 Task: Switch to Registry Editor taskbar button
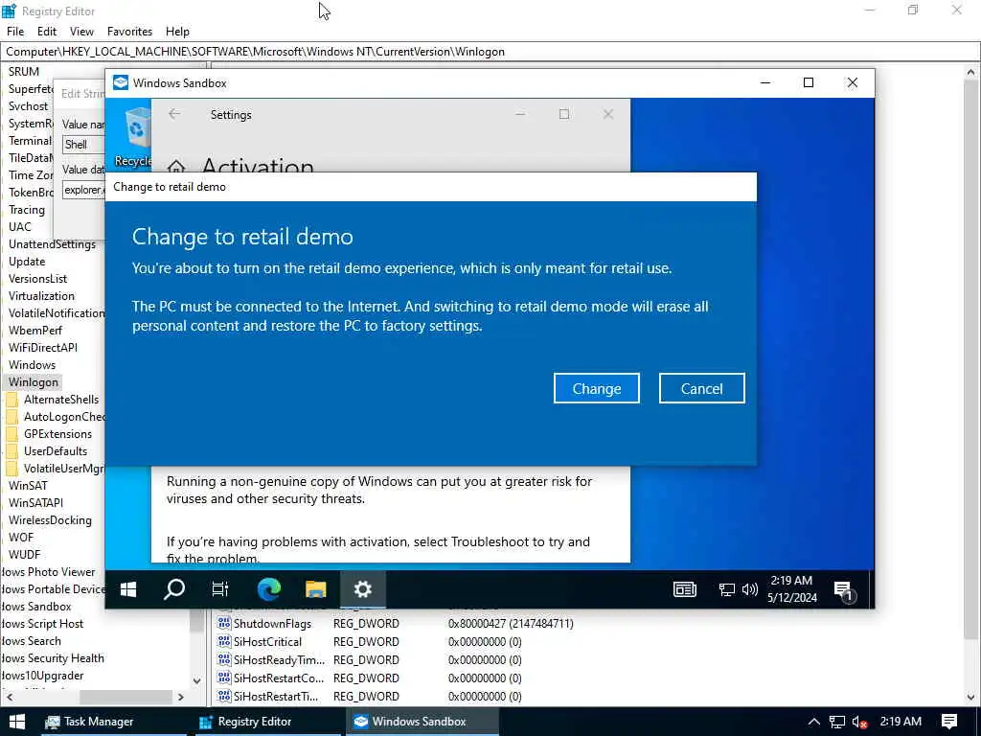click(268, 722)
